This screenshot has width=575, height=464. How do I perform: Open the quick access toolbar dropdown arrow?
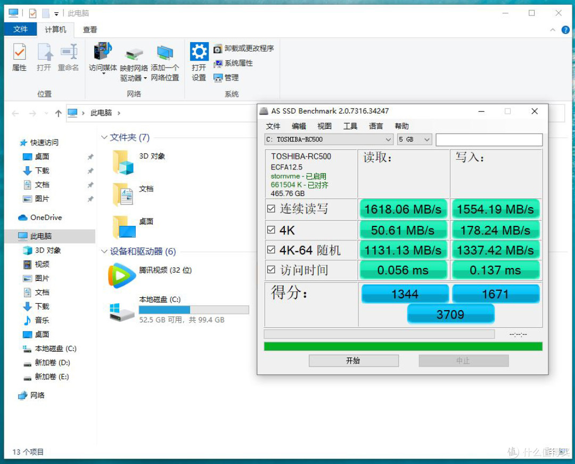(56, 14)
